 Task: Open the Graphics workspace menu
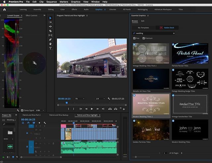[x=105, y=10]
